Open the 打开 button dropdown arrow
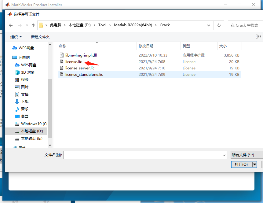This screenshot has width=263, height=203. pyautogui.click(x=255, y=164)
